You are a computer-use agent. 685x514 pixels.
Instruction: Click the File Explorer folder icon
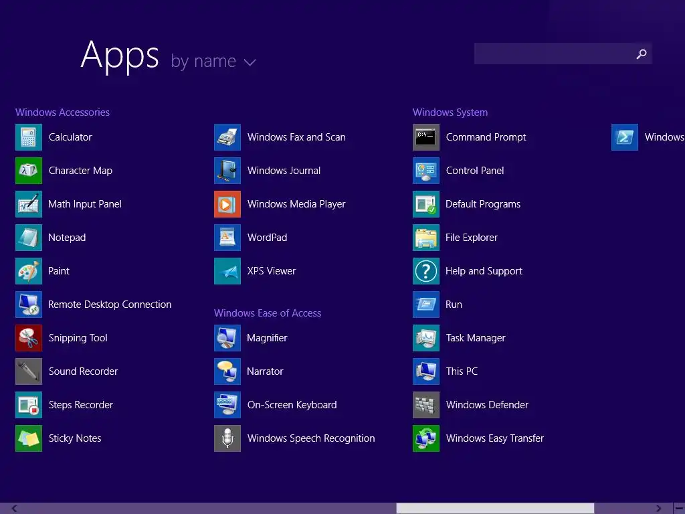(426, 238)
